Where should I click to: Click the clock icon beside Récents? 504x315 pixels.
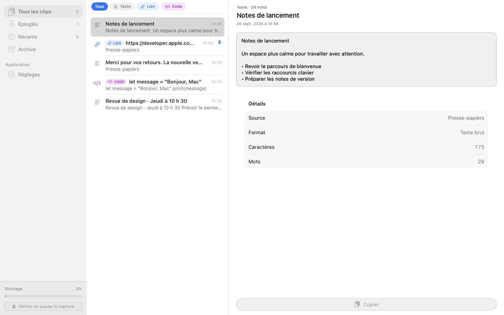click(11, 37)
